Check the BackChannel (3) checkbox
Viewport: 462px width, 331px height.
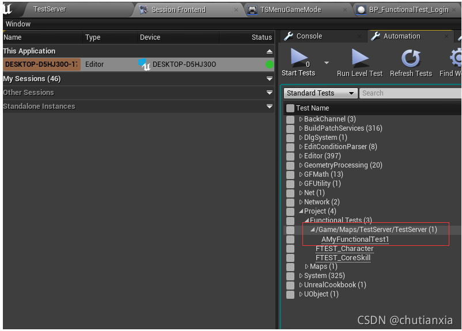point(290,120)
